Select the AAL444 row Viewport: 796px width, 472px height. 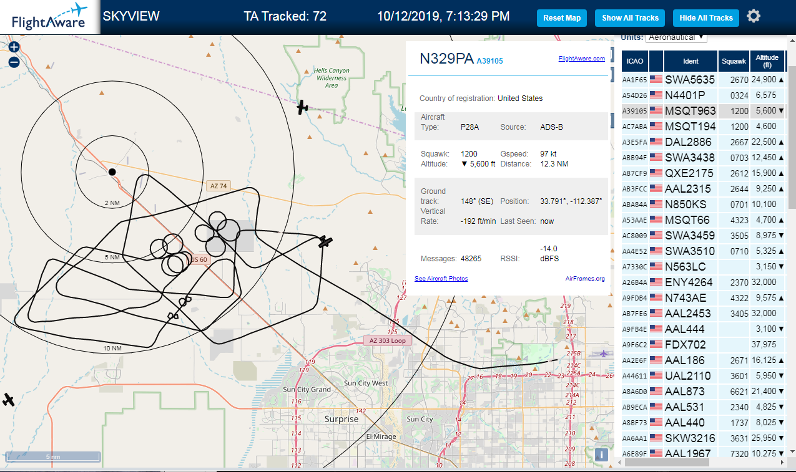coord(704,329)
